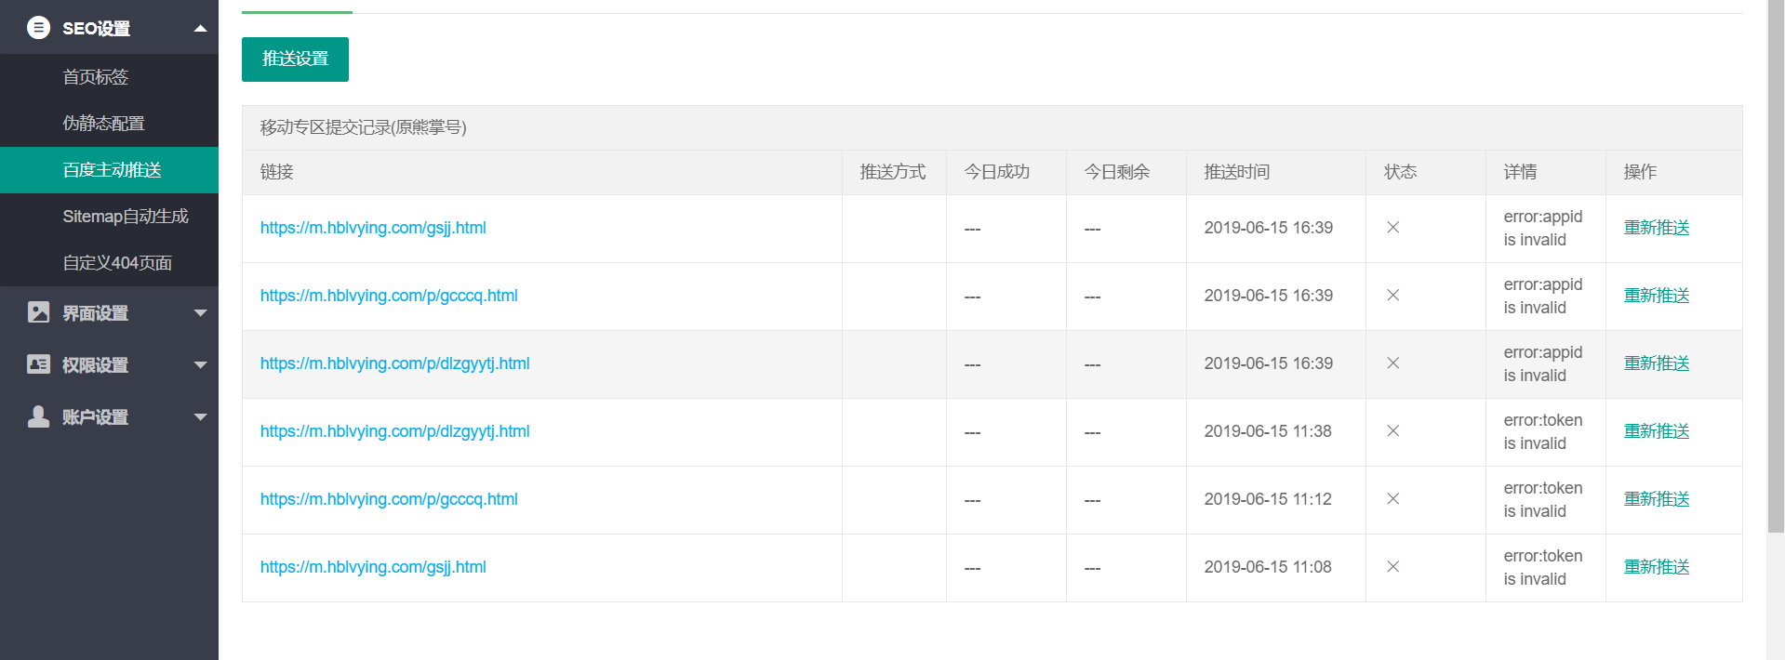
Task: Click the SEO设置 list icon
Action: 38,28
